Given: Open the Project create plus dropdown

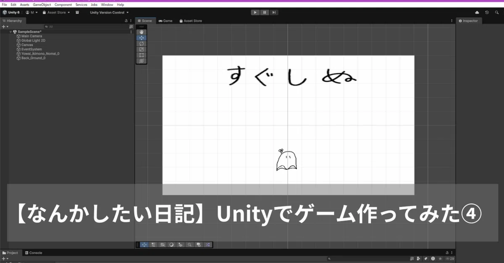Looking at the screenshot, I should click(x=5, y=259).
